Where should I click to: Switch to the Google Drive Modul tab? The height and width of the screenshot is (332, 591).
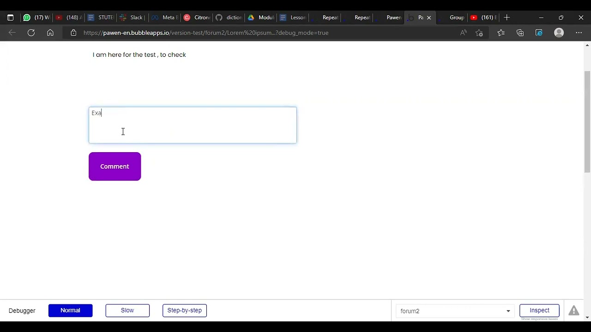(x=260, y=18)
